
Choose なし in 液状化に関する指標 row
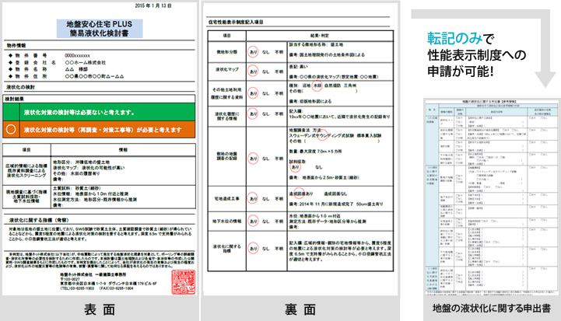coord(265,249)
